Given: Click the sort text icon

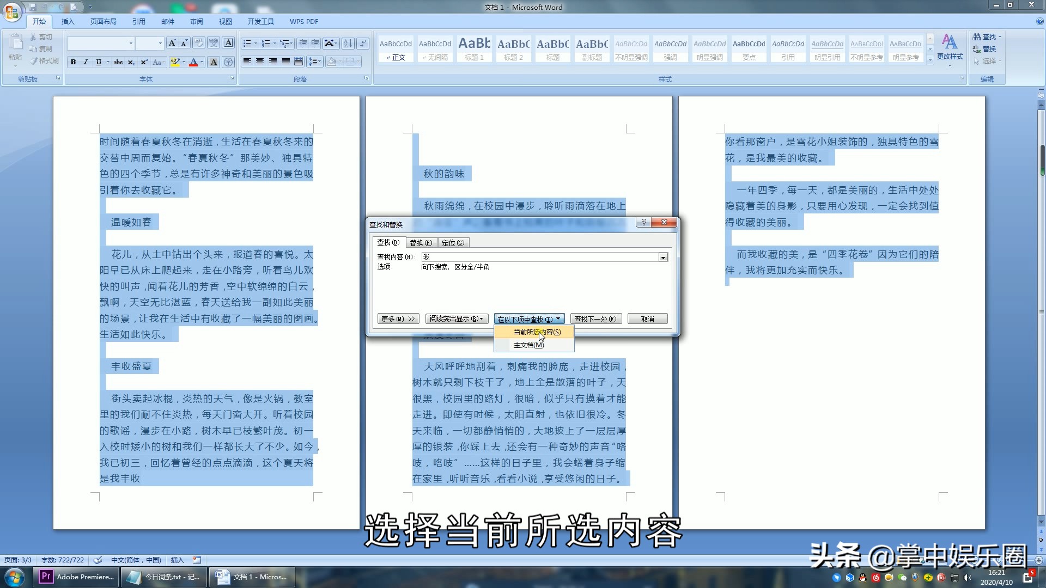Looking at the screenshot, I should click(x=348, y=44).
